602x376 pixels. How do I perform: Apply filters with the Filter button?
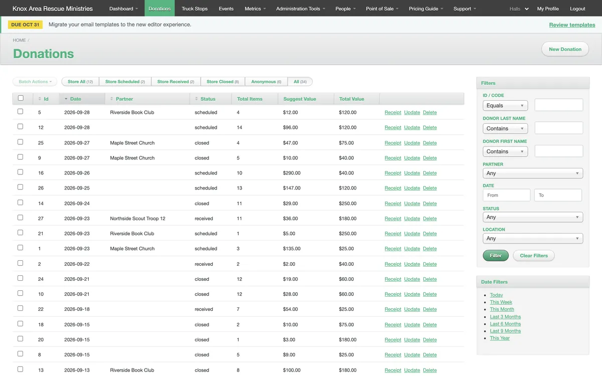click(496, 256)
